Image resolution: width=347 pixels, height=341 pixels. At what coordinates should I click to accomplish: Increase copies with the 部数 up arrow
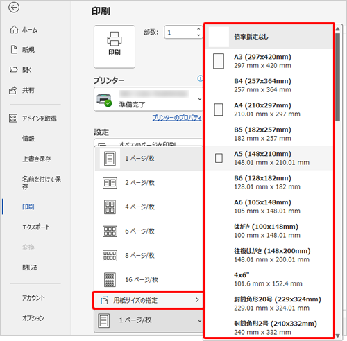point(198,29)
